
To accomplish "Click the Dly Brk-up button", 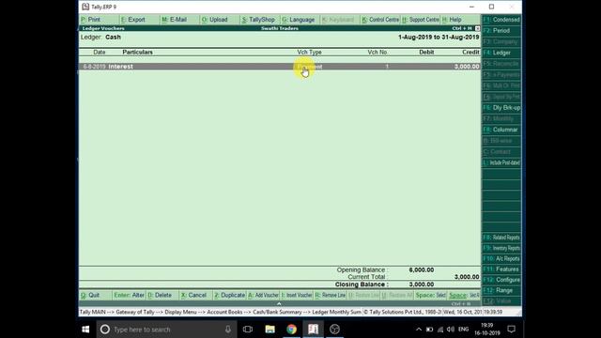I will click(501, 108).
